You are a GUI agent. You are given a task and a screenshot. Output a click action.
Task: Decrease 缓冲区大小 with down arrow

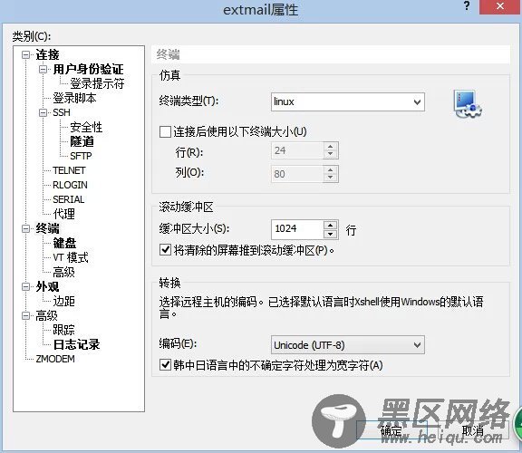[x=330, y=235]
